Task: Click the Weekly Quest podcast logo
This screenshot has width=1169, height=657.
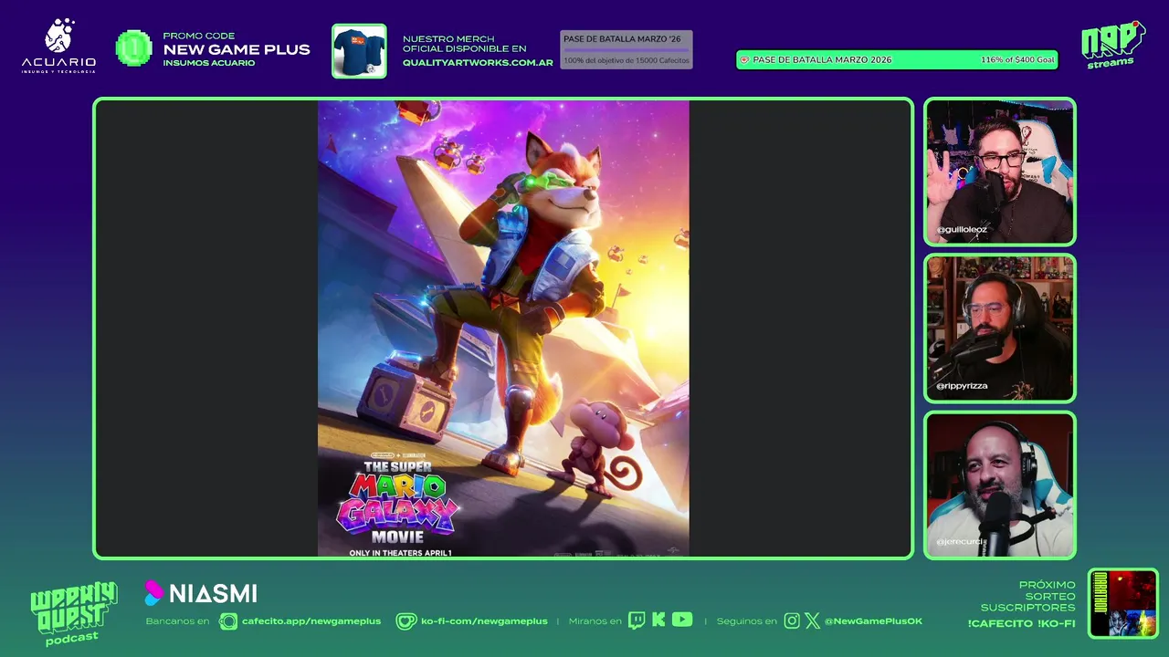Action: tap(73, 613)
